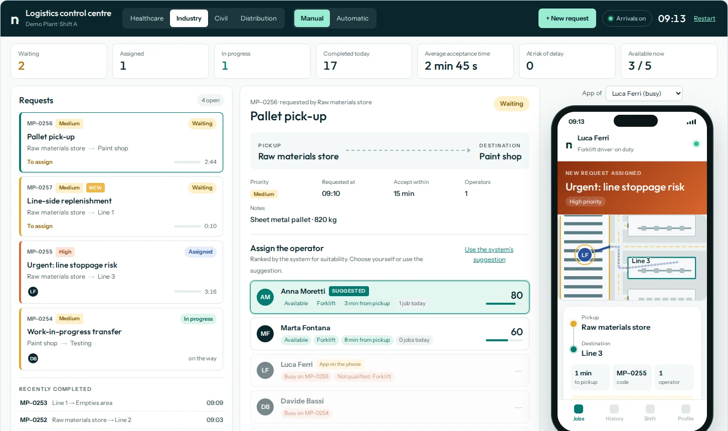Click the Logistics control centre logo
Viewport: 728px width, 431px height.
point(15,19)
